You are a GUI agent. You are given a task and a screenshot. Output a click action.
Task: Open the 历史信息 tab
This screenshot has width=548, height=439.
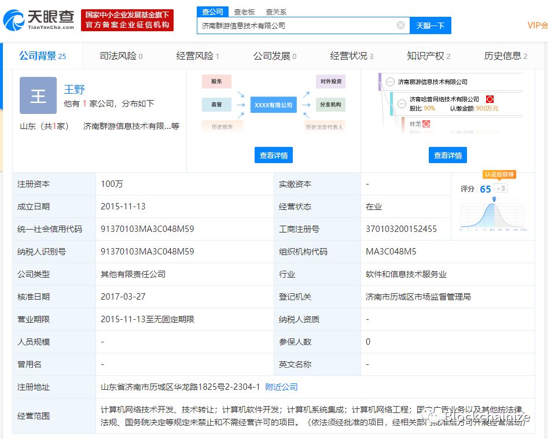pyautogui.click(x=505, y=56)
